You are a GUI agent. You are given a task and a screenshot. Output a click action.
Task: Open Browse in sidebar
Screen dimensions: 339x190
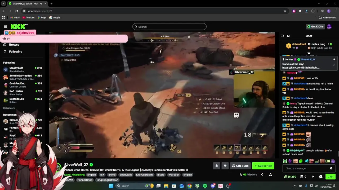14,45
